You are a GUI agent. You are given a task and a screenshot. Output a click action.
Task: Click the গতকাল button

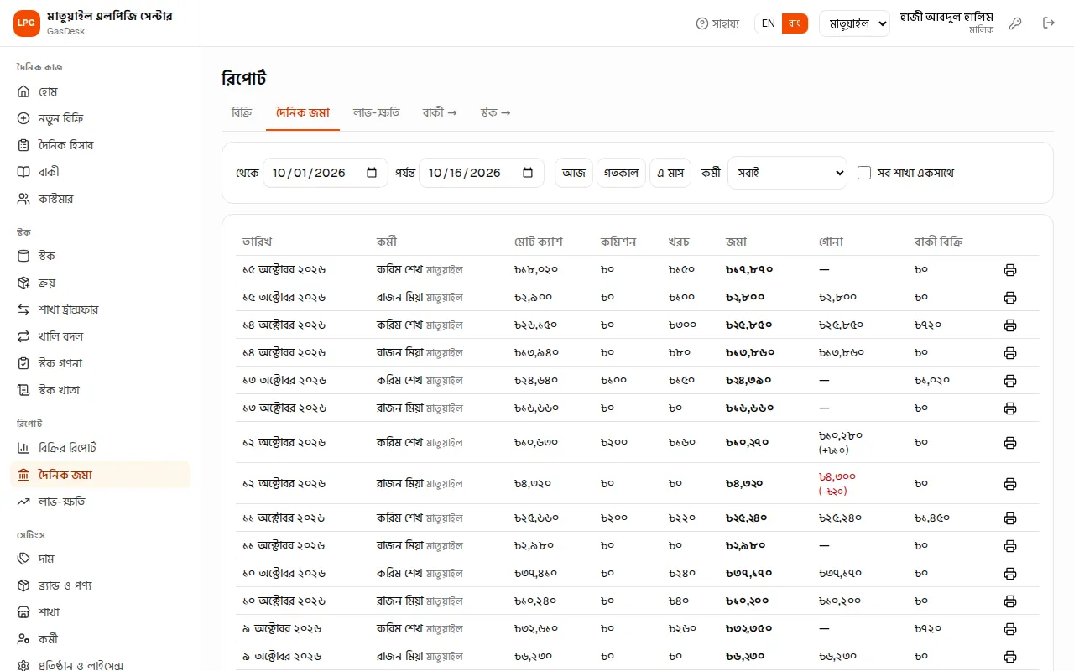pos(622,173)
